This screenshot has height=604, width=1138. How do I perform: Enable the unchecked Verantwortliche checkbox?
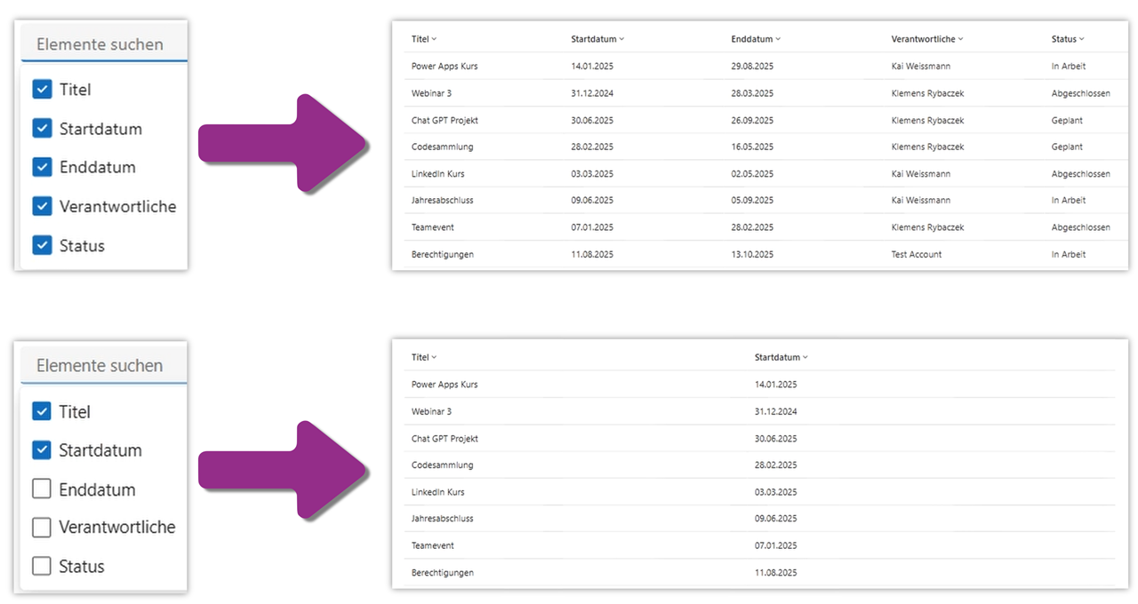pyautogui.click(x=42, y=528)
